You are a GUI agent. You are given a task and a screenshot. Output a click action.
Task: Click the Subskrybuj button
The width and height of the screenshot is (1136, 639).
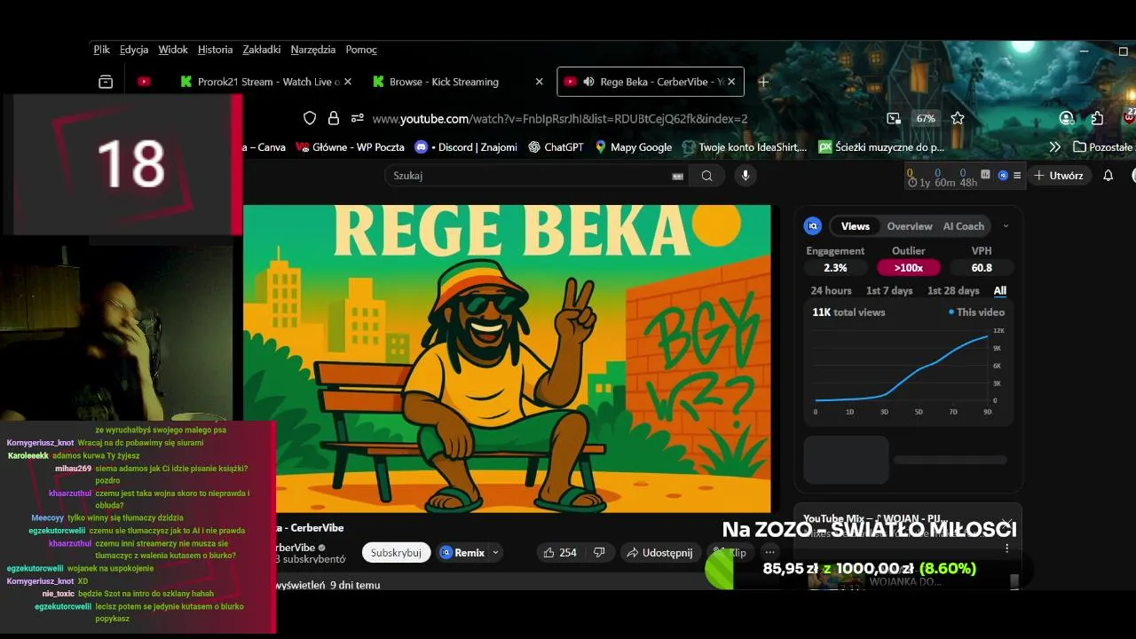click(x=396, y=553)
